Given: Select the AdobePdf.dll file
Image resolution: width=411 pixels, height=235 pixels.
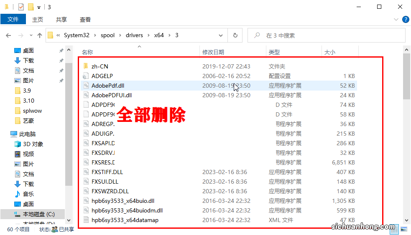Looking at the screenshot, I should (x=219, y=86).
